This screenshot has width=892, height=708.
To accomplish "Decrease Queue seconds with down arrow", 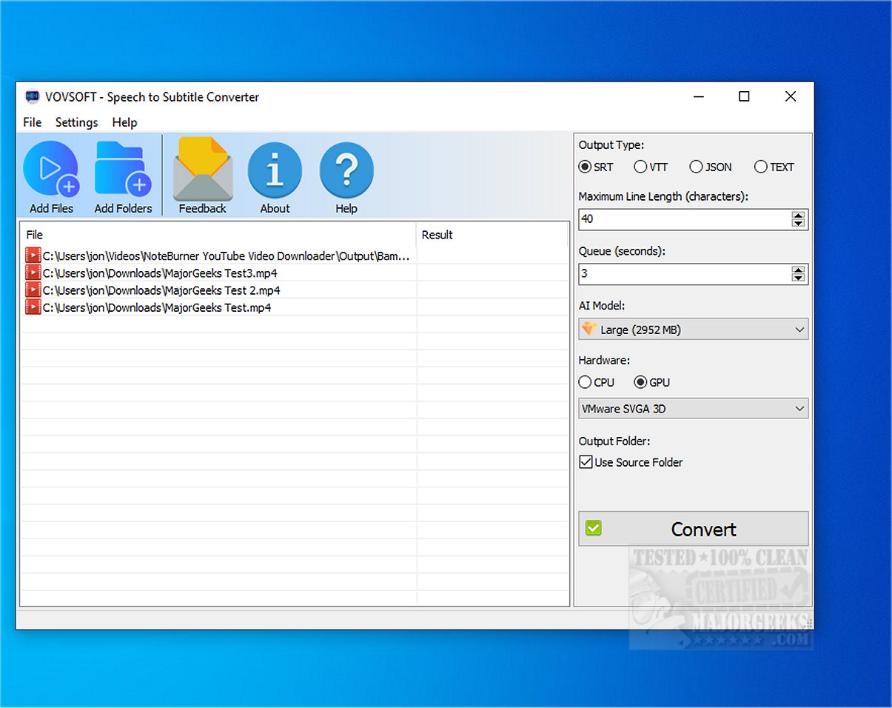I will (x=798, y=278).
